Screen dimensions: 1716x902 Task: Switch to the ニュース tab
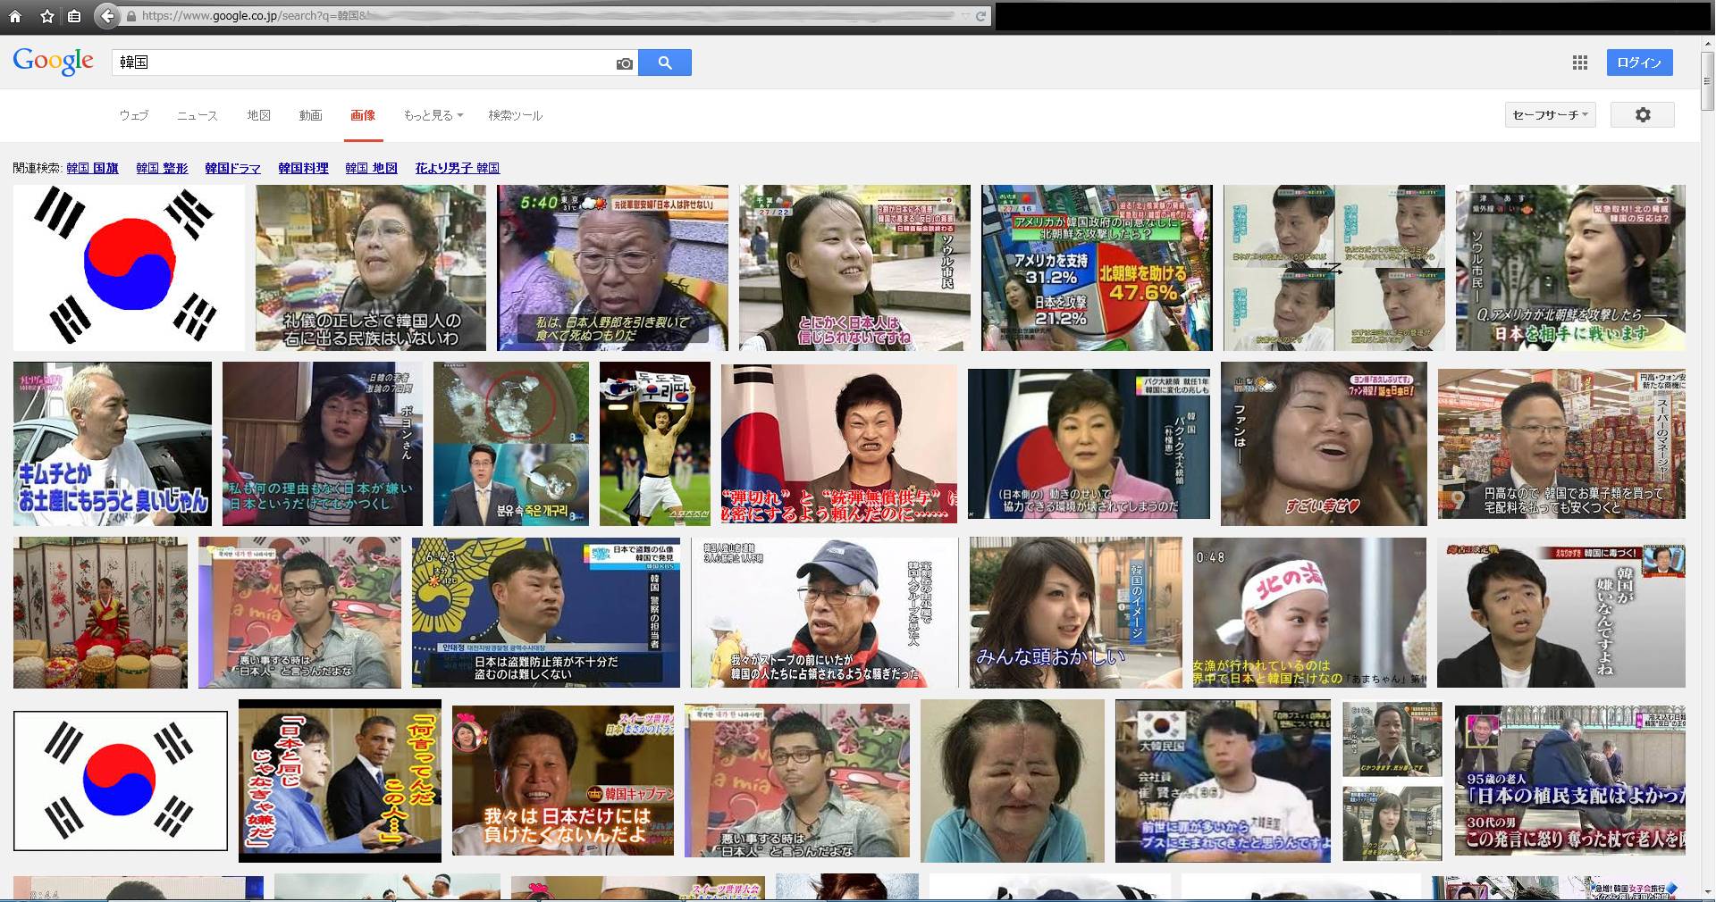197,115
